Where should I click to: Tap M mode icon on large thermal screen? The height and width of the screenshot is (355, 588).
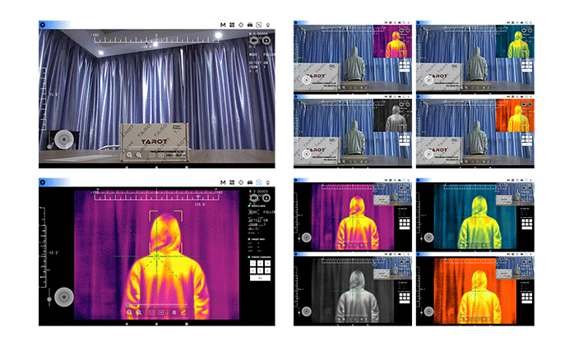click(223, 182)
